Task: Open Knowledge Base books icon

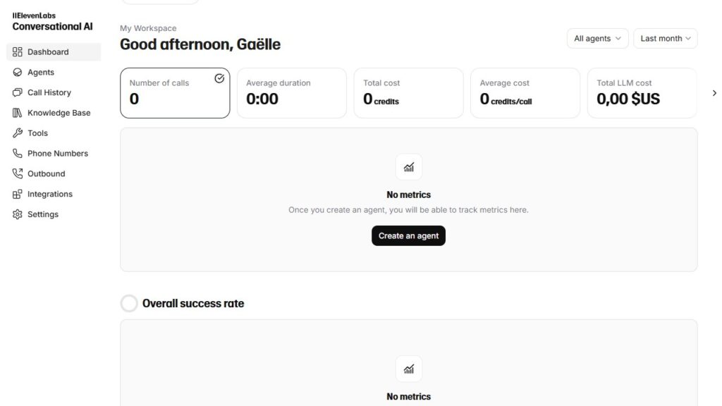Action: pyautogui.click(x=17, y=113)
